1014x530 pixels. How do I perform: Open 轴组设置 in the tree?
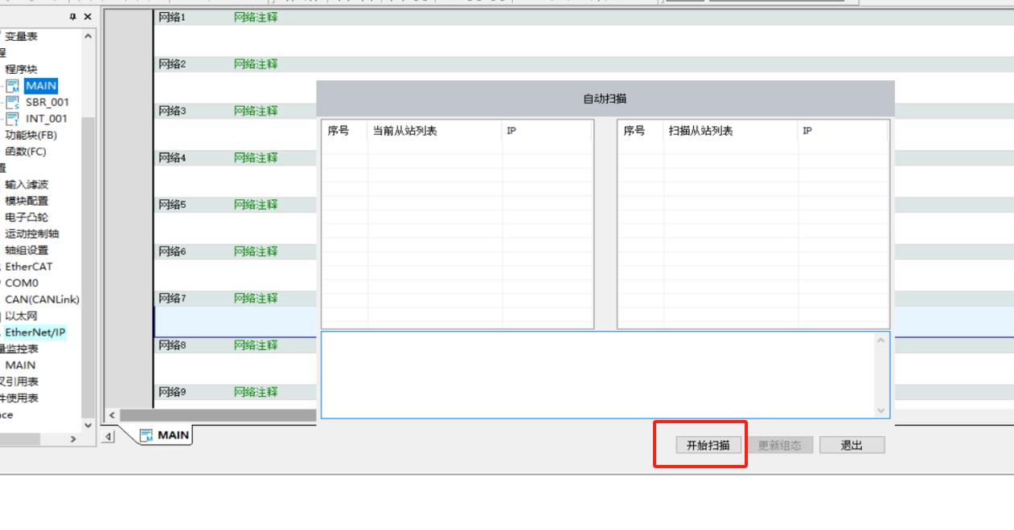[x=27, y=250]
